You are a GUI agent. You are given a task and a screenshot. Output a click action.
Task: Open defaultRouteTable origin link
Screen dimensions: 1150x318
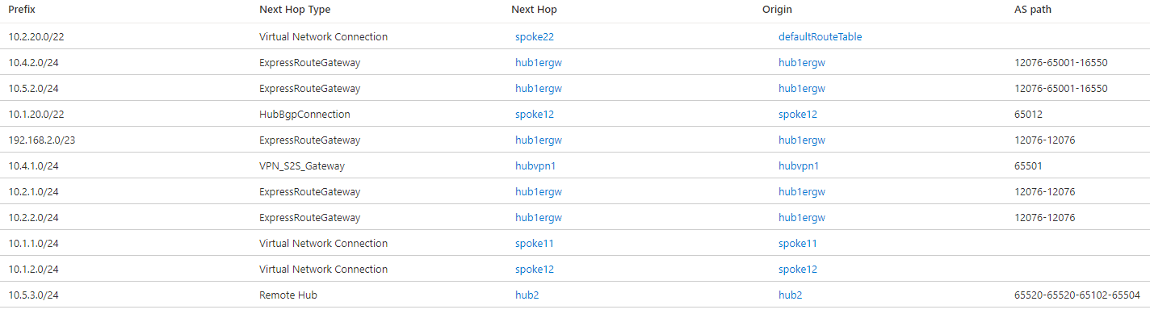coord(821,36)
